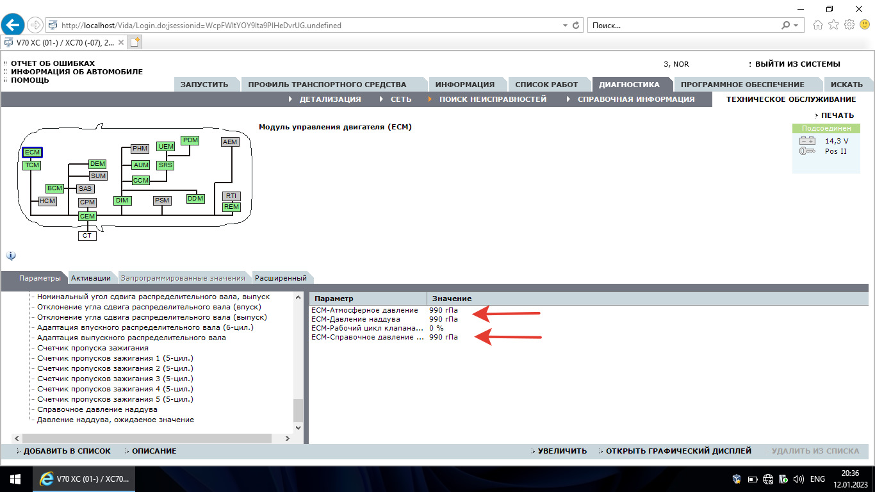Open the СПРАВОЧНАЯ ИНФОРМАЦИЯ submenu
The width and height of the screenshot is (875, 492).
(636, 99)
